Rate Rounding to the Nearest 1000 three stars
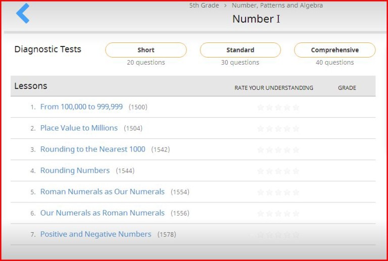The width and height of the screenshot is (388, 261). (278, 150)
